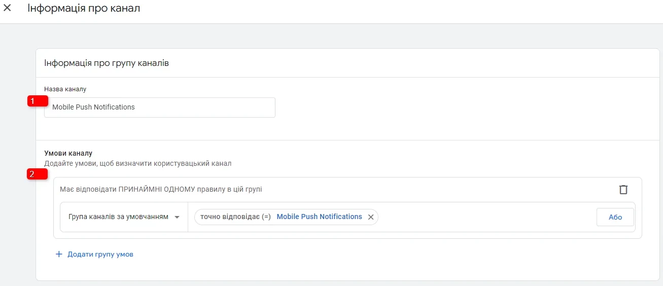663x286 pixels.
Task: Focus the 'Назва каналу' input field
Action: click(160, 108)
